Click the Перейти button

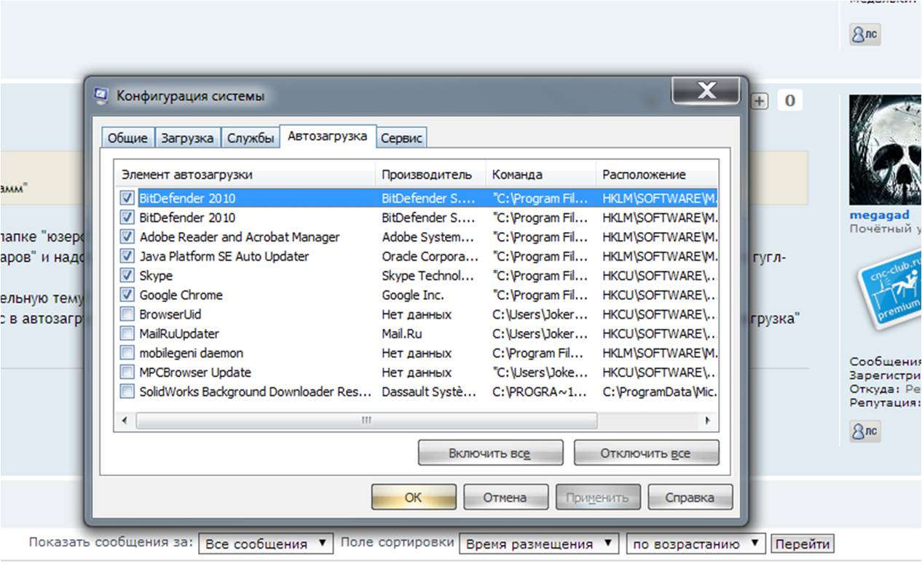(x=802, y=544)
